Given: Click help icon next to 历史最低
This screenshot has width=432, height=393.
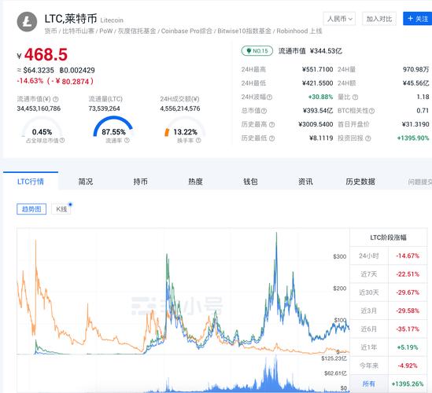Looking at the screenshot, I should click(x=271, y=138).
